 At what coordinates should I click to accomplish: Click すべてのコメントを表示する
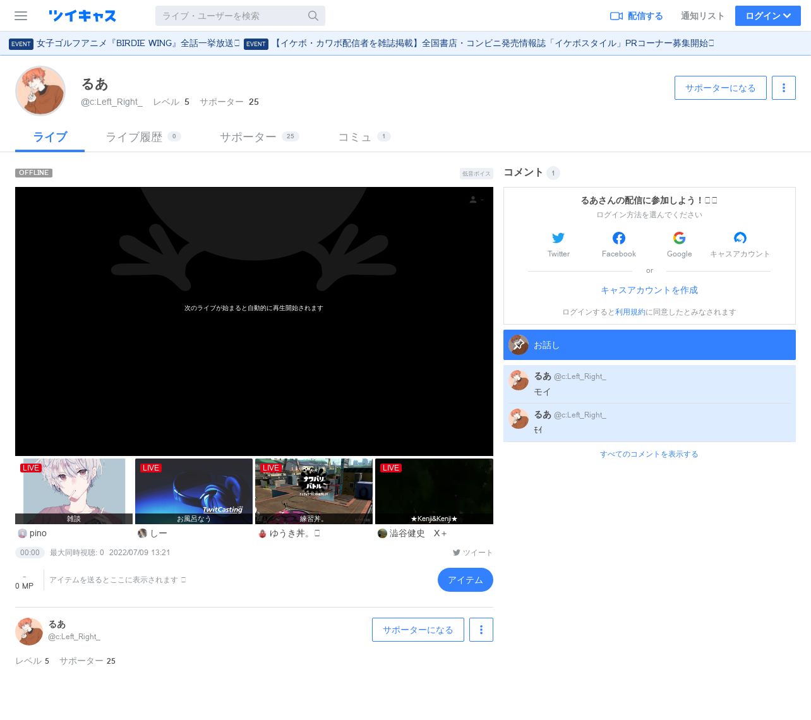pos(649,454)
